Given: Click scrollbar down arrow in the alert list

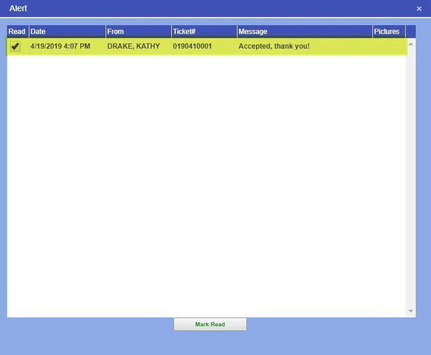Looking at the screenshot, I should pos(410,311).
